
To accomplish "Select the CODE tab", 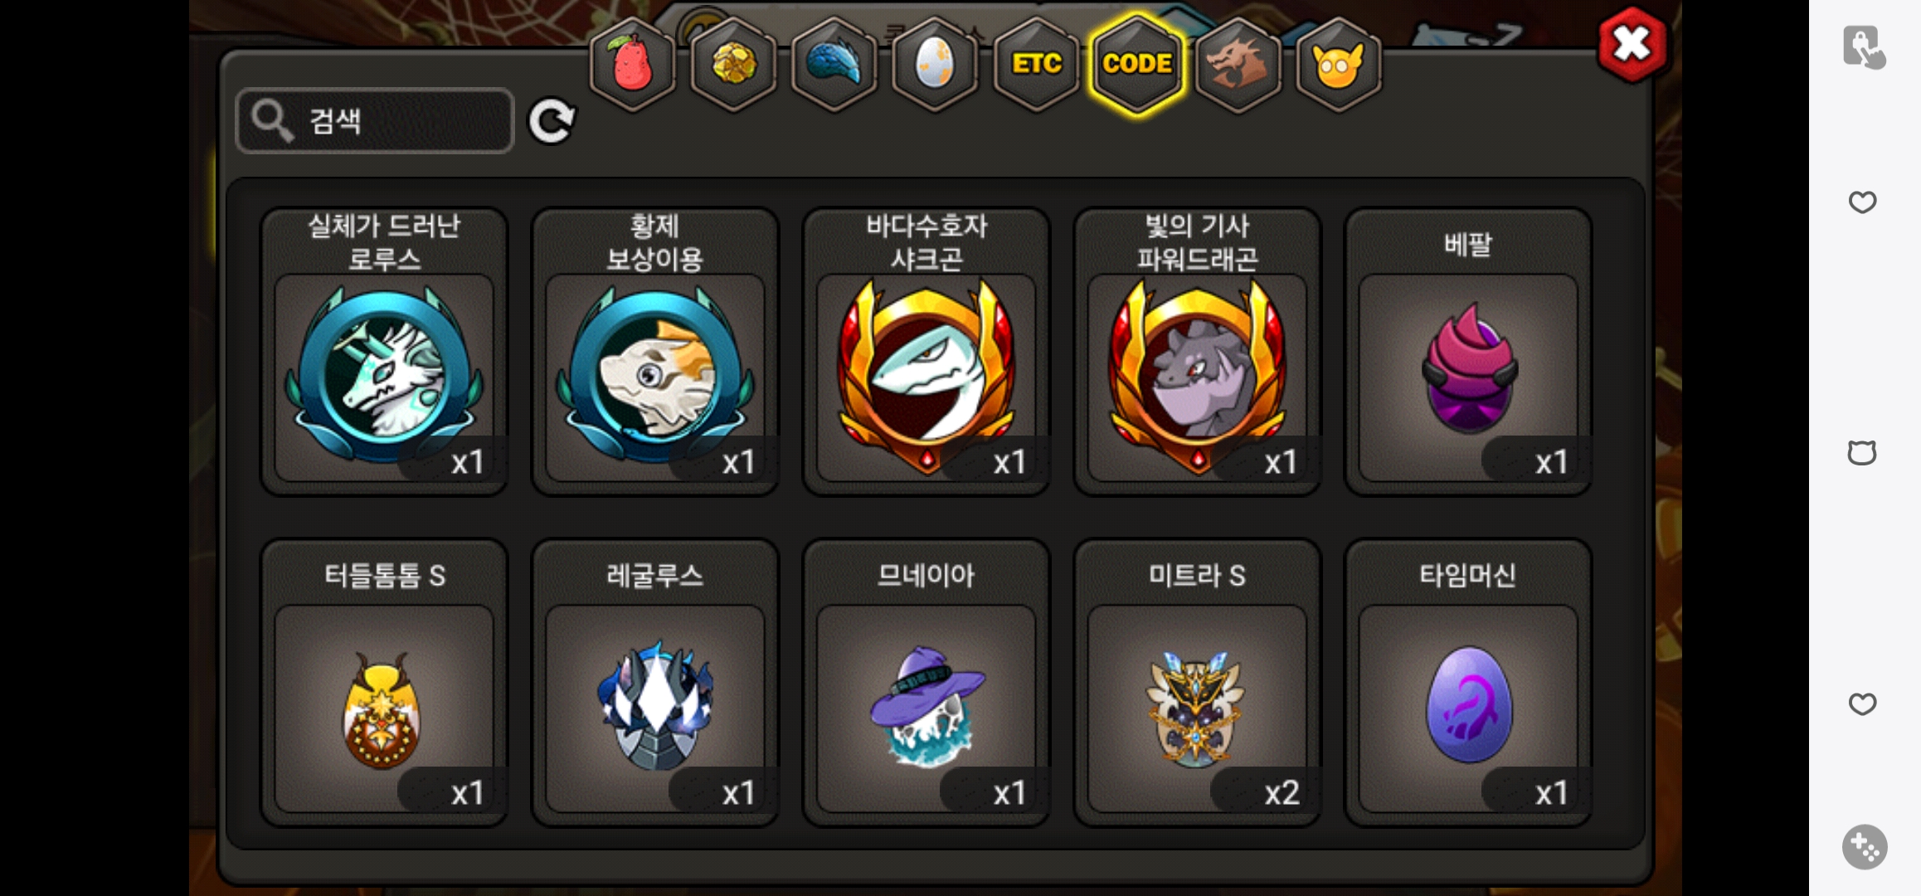I will pos(1137,64).
